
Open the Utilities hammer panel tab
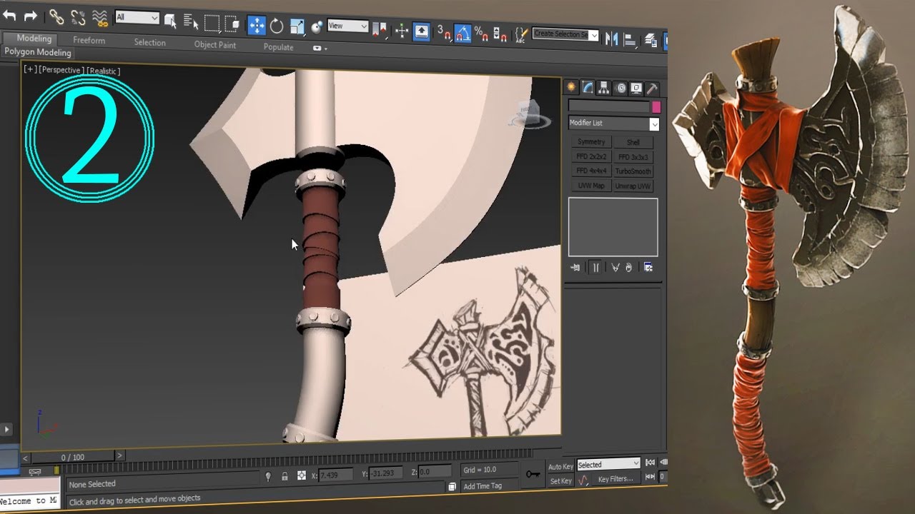click(x=652, y=89)
